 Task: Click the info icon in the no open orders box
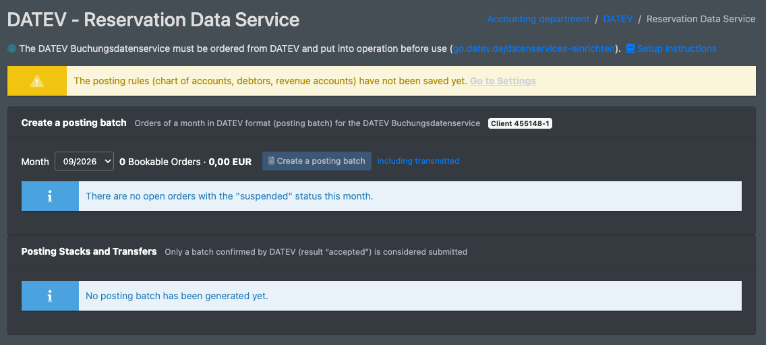point(50,196)
